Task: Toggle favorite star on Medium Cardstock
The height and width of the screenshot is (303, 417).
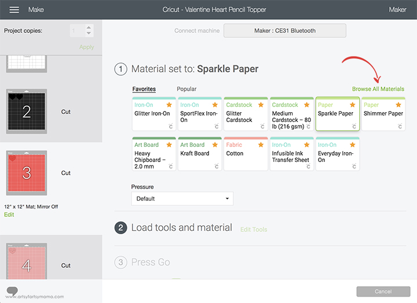Action: [x=306, y=105]
